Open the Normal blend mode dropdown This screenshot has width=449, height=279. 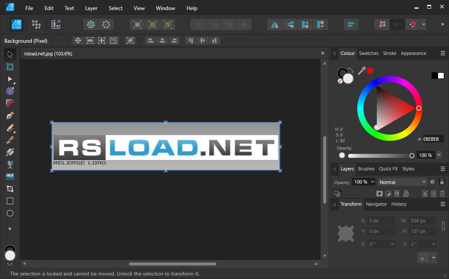(402, 182)
